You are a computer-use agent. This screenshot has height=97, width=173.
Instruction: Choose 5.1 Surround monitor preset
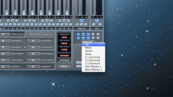tap(93, 60)
